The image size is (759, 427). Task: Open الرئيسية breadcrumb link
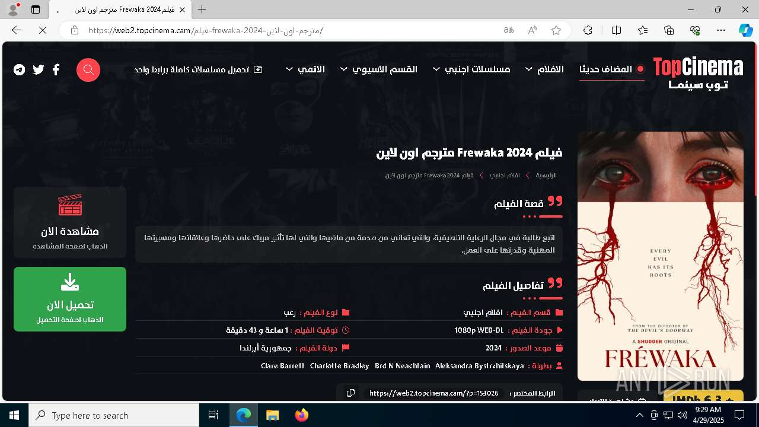click(x=546, y=176)
